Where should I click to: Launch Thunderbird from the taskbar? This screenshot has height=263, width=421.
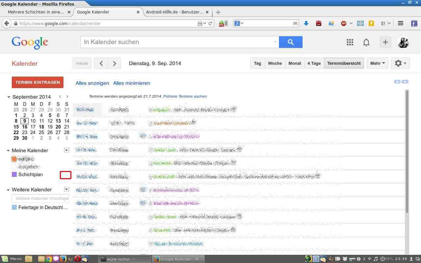tap(85, 259)
